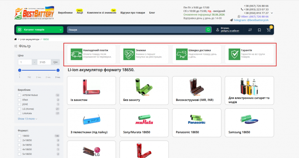
Task: Check the 18650 format checkbox
Action: (19, 136)
